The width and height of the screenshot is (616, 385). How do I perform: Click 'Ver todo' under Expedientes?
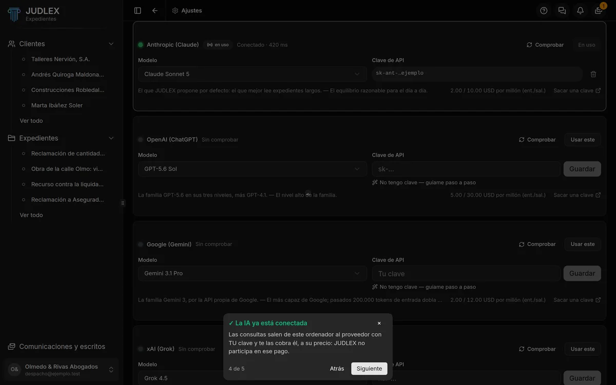click(31, 215)
